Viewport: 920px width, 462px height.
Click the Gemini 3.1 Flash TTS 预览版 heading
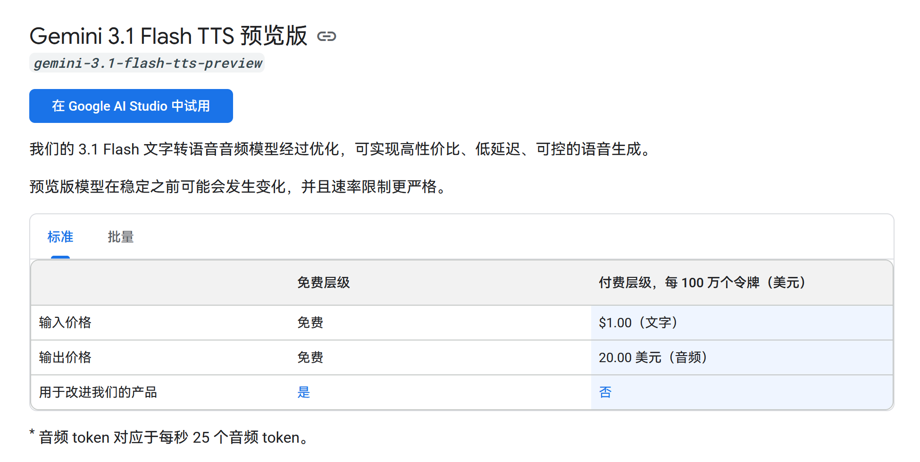(x=168, y=36)
